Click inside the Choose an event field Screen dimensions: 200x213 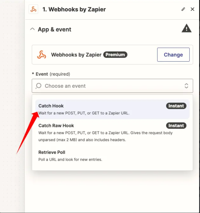(x=112, y=86)
